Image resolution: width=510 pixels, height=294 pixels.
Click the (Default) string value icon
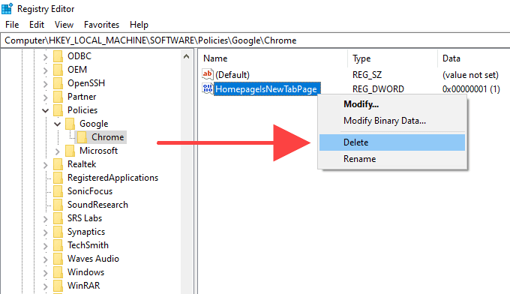[x=208, y=74]
